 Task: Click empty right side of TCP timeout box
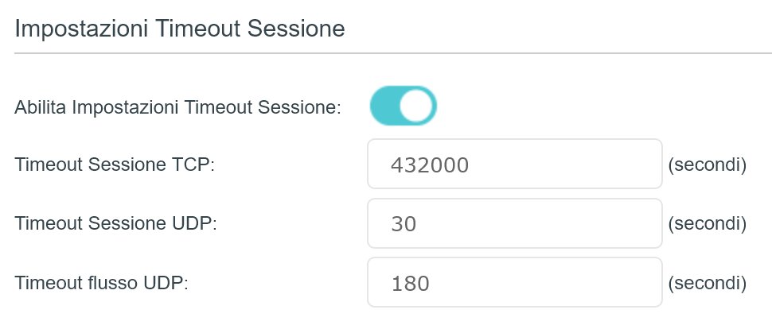tap(605, 164)
